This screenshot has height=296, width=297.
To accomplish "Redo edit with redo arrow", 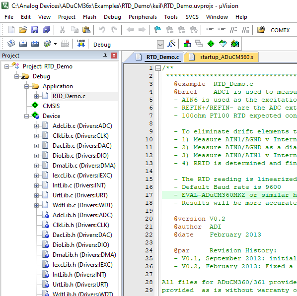I will click(114, 30).
